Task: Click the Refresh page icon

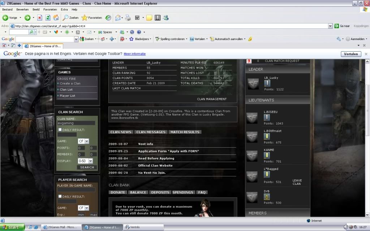Action: [x=48, y=17]
